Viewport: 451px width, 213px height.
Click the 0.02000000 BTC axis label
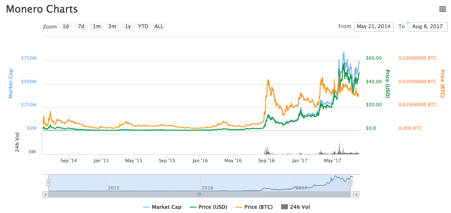(417, 82)
